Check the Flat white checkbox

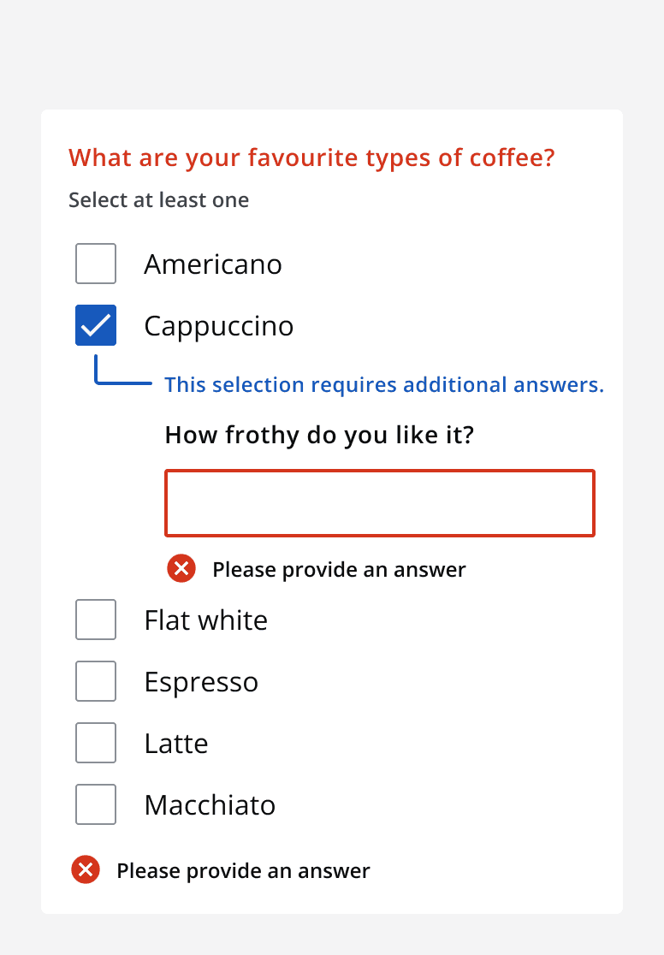pos(95,620)
